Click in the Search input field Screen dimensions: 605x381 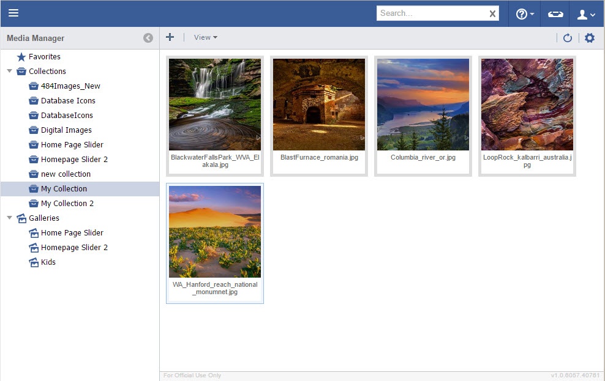coord(432,13)
